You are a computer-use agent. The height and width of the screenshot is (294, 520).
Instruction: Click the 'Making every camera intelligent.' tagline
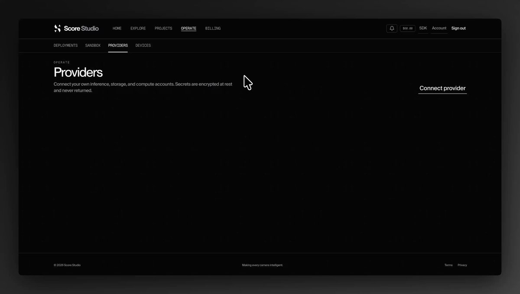coord(263,265)
